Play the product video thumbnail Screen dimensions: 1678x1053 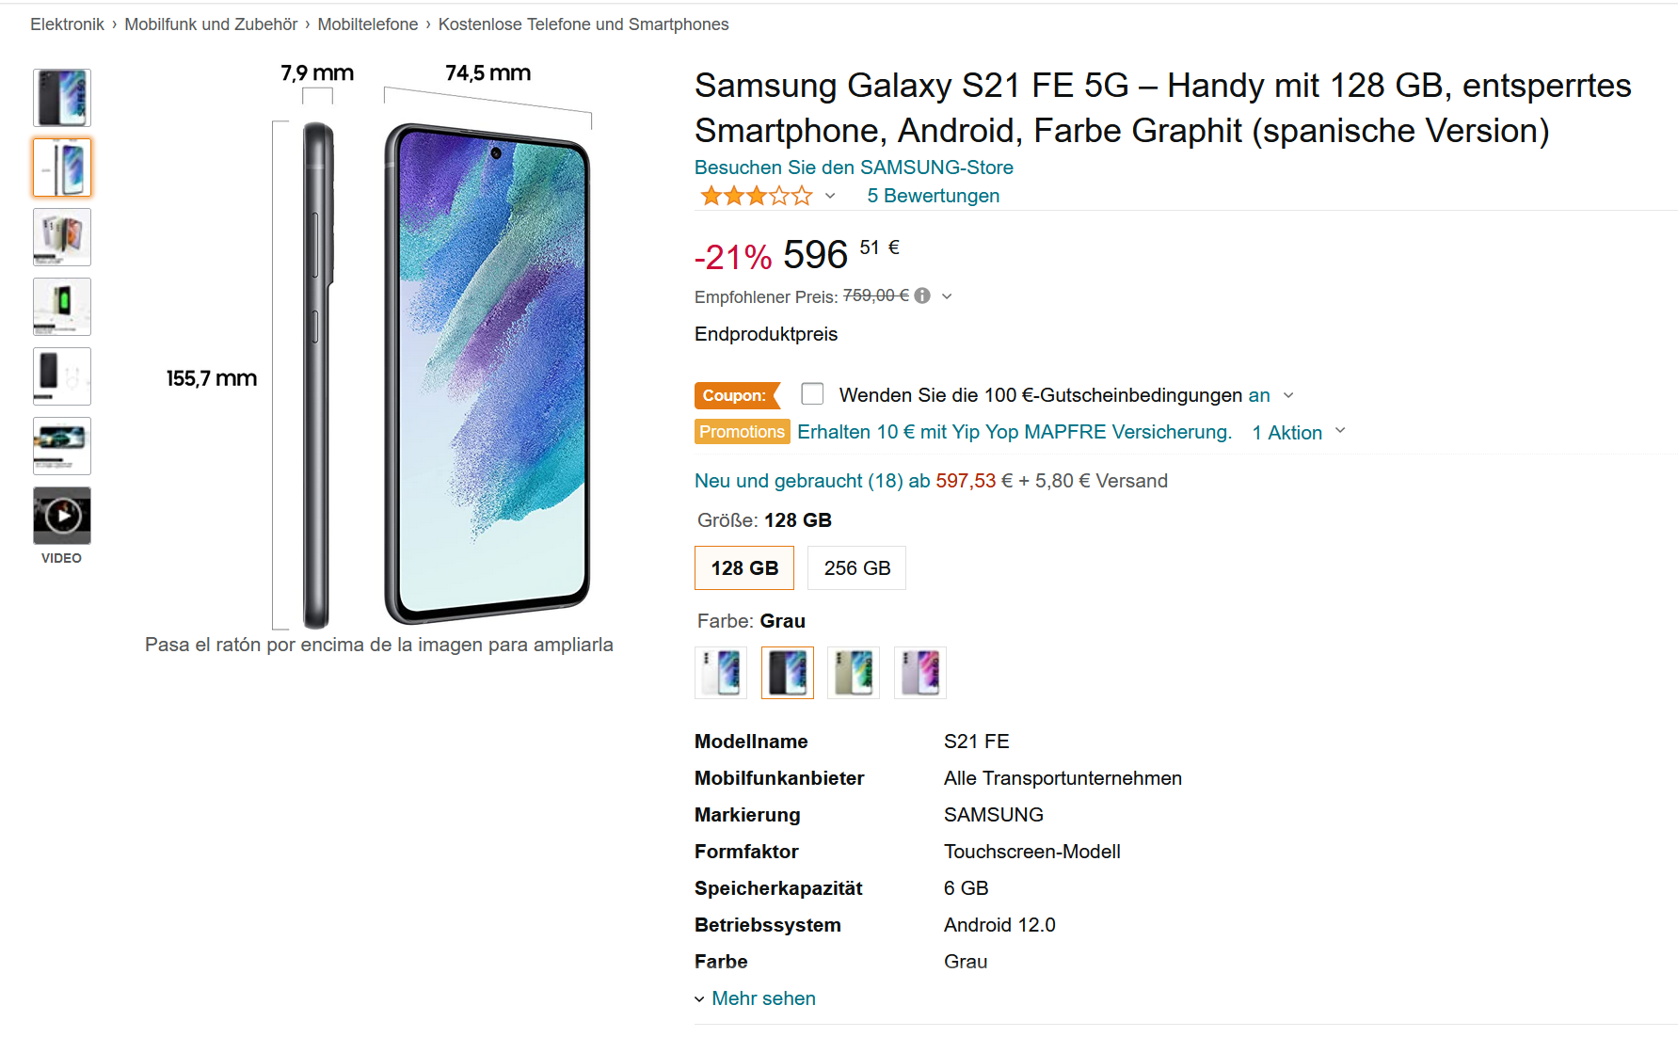point(62,516)
